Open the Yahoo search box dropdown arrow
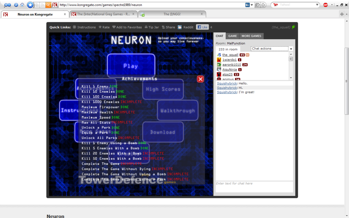This screenshot has height=218, width=349. pos(317,5)
